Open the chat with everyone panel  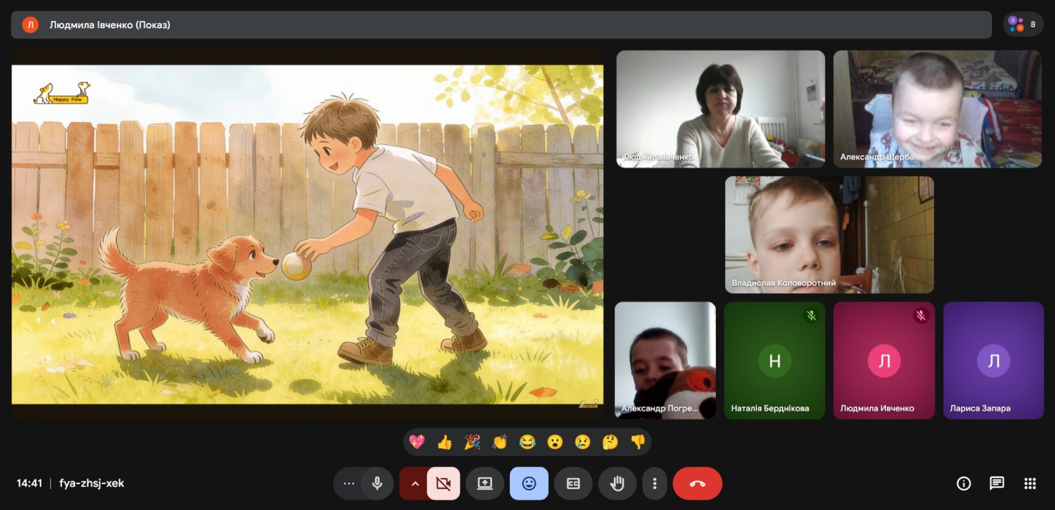(x=997, y=484)
